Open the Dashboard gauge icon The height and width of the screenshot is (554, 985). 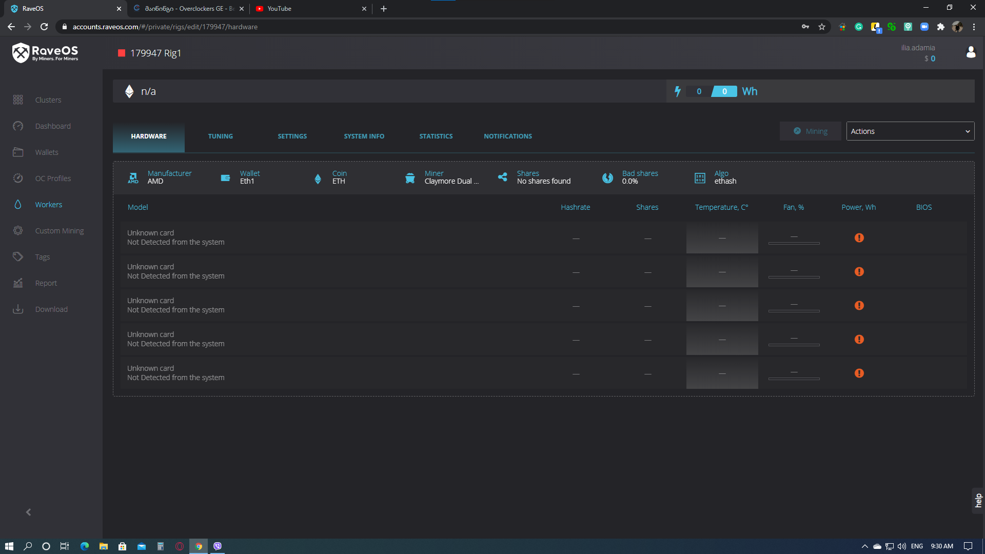click(x=18, y=126)
